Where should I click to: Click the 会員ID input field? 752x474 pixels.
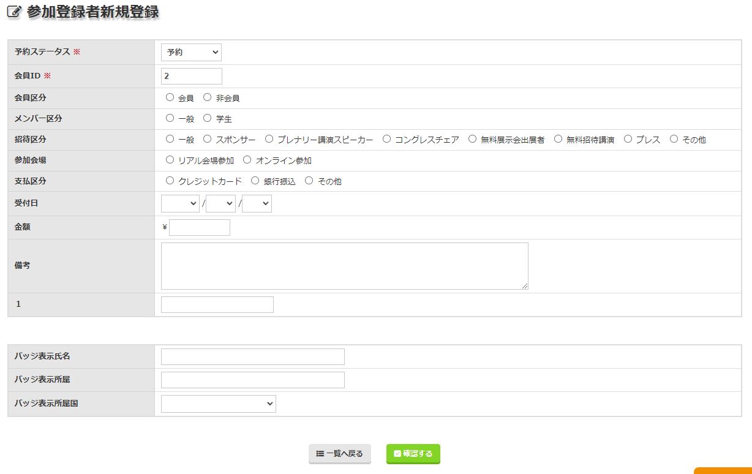coord(191,77)
